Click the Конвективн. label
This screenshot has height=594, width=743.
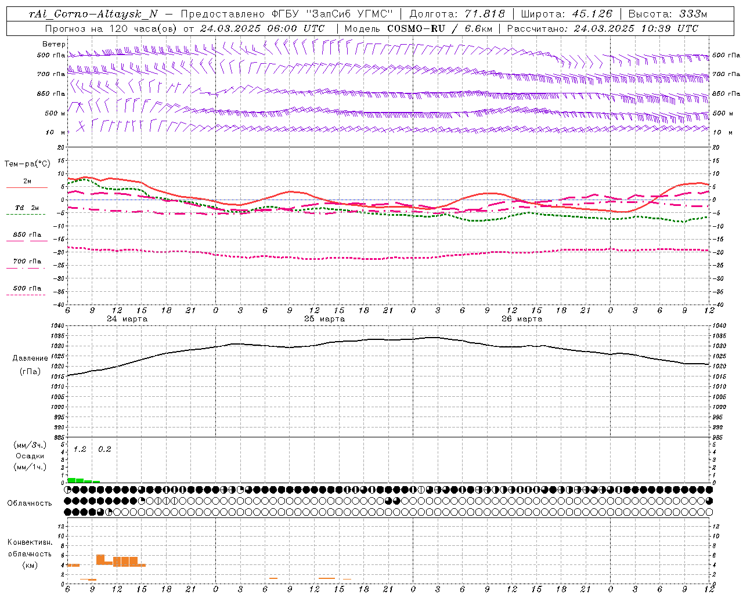(x=30, y=542)
